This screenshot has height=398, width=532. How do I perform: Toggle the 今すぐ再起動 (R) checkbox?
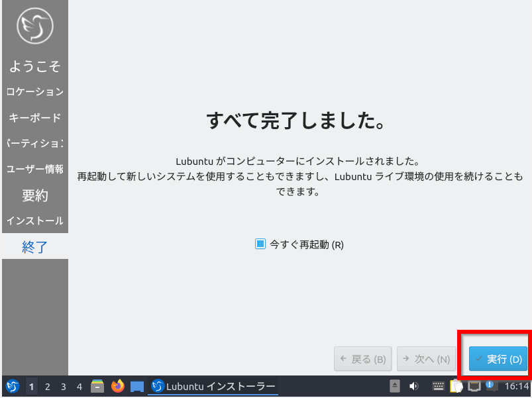point(260,244)
